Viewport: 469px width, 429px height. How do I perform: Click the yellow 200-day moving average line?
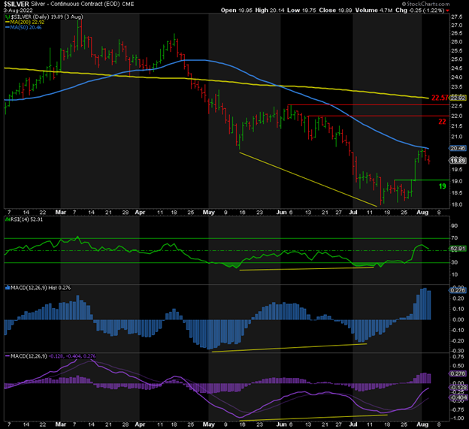pyautogui.click(x=225, y=77)
